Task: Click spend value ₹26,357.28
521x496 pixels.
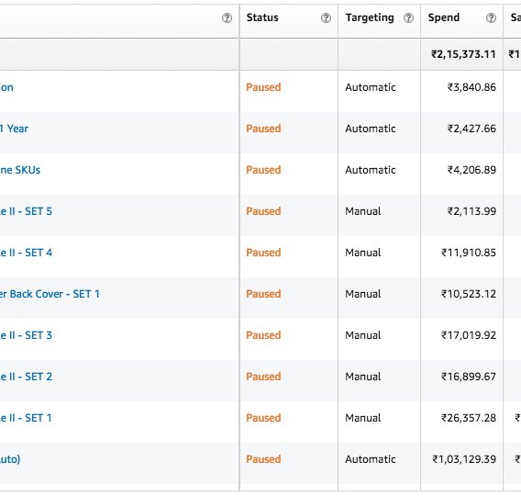Action: tap(469, 418)
